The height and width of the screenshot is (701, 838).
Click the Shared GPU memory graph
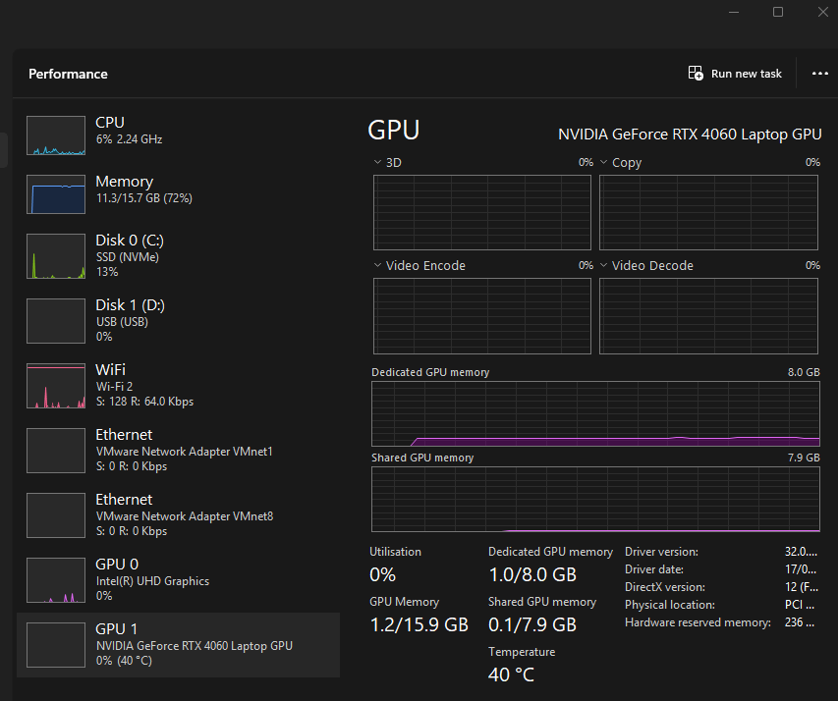click(595, 499)
